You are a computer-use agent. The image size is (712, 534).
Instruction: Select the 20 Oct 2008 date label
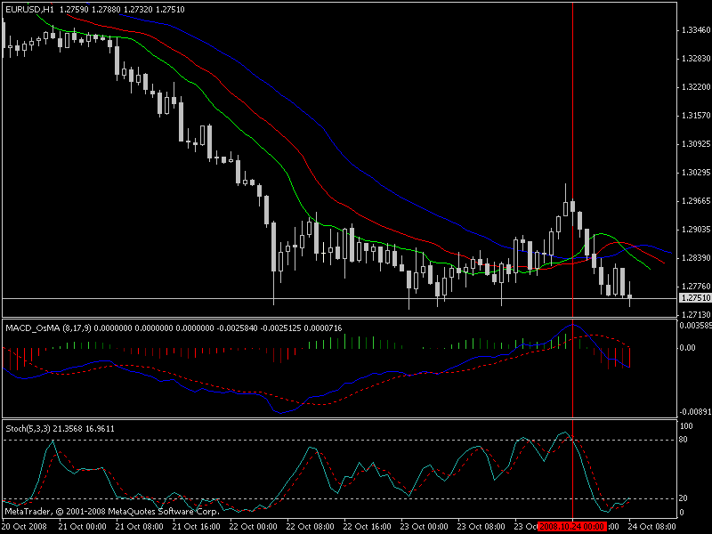click(26, 527)
